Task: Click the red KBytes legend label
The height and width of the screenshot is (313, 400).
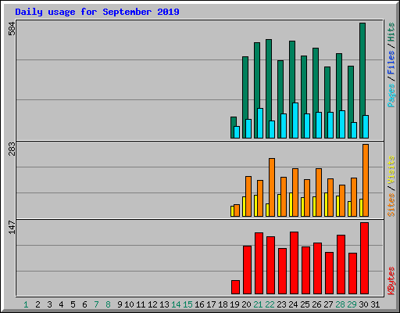Action: coord(391,281)
